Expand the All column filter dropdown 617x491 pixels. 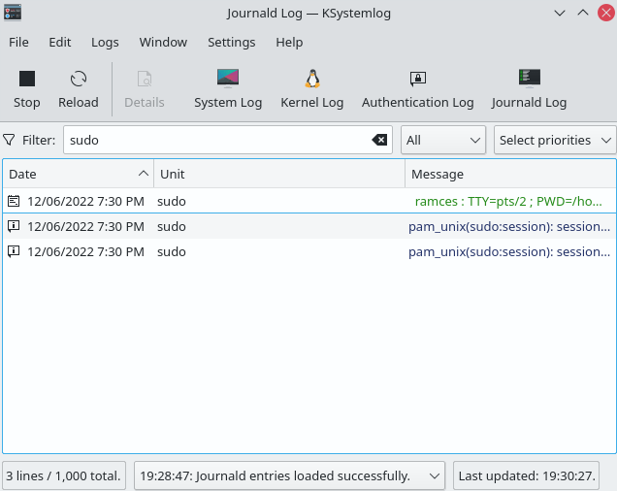[443, 140]
